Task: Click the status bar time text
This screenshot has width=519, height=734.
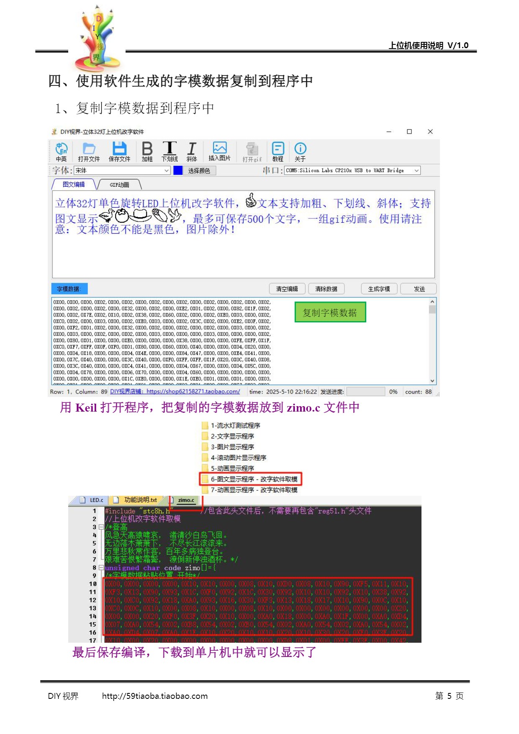Action: 283,392
